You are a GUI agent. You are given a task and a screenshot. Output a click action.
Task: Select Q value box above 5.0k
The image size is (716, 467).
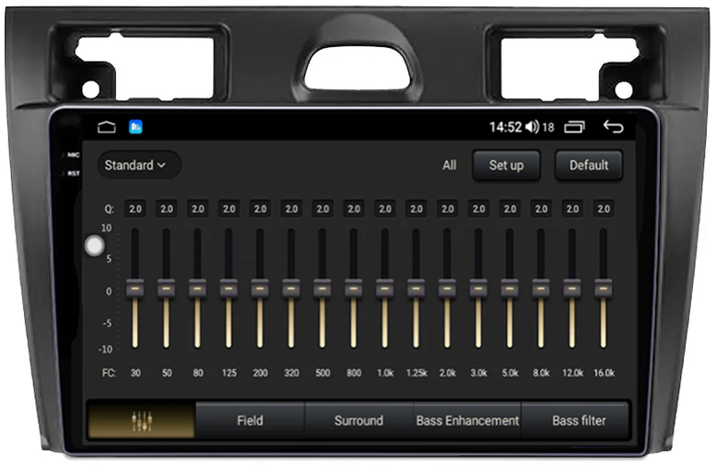point(510,209)
